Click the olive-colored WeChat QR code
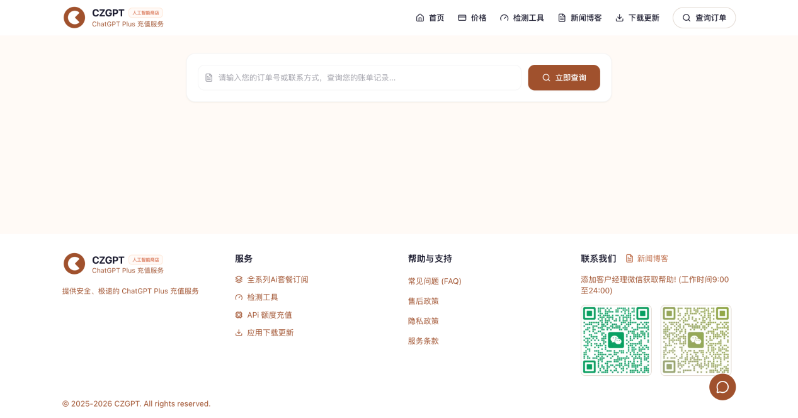This screenshot has width=798, height=418. tap(696, 340)
